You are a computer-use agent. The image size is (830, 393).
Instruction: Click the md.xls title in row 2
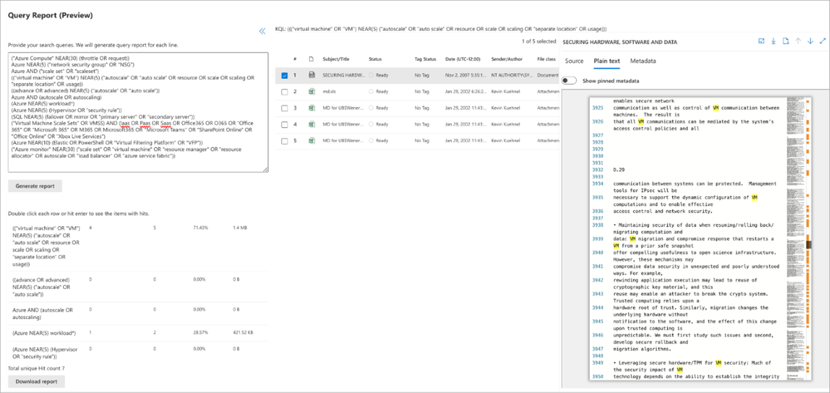tap(329, 92)
